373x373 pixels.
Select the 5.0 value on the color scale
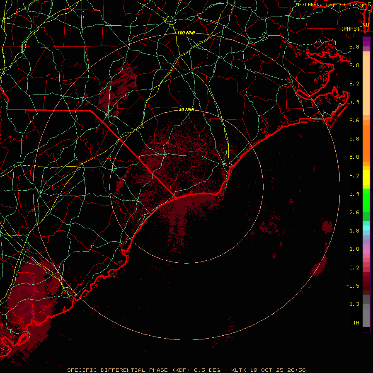354,157
